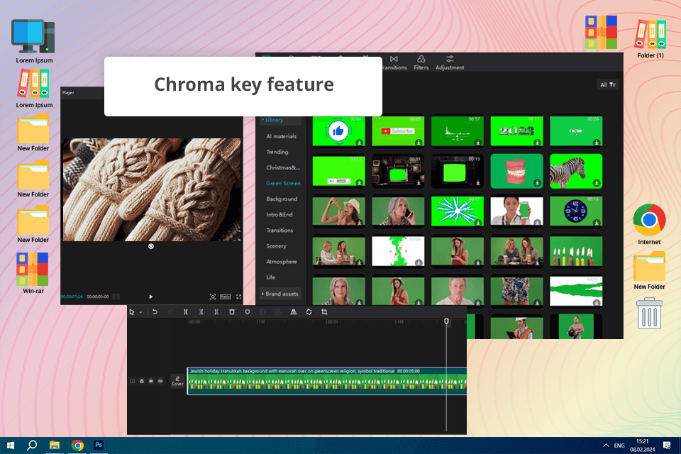
Task: Open the Ratio button in Player
Action: [226, 297]
